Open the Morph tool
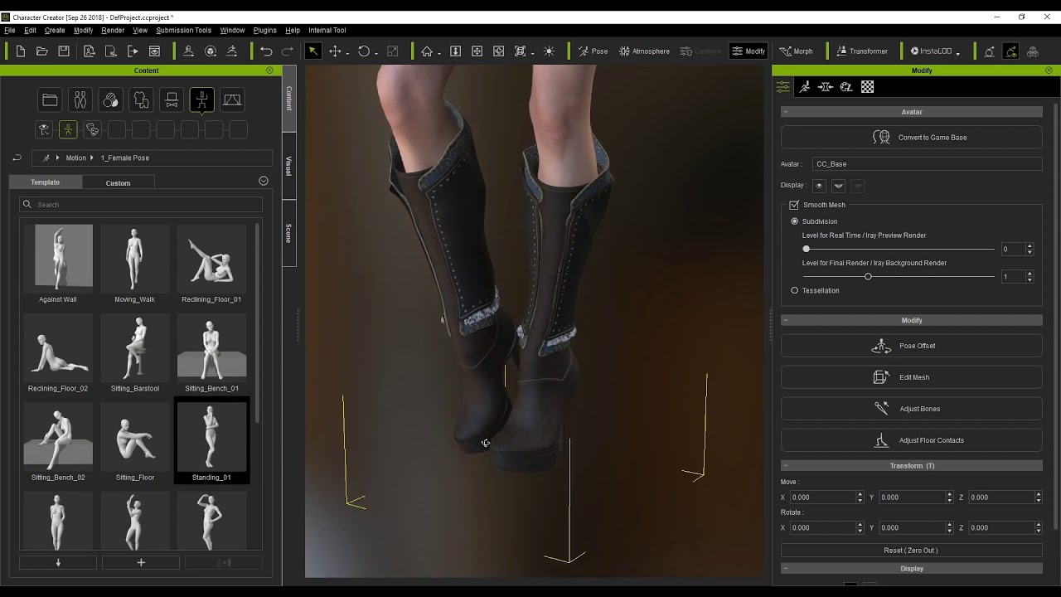The image size is (1061, 597). point(795,51)
